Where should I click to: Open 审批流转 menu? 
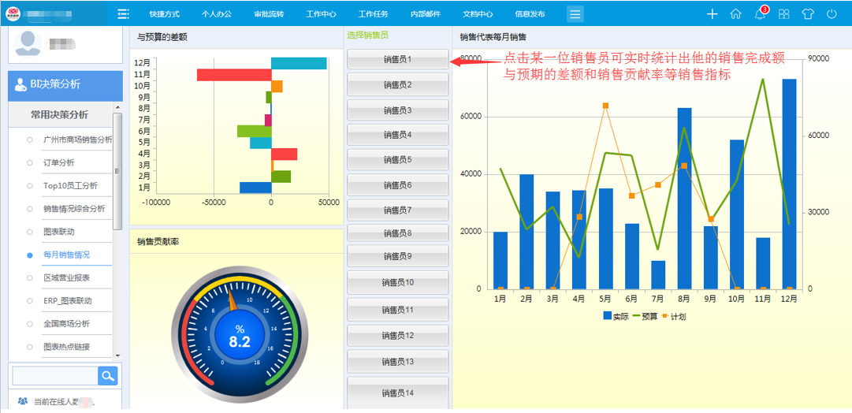[x=269, y=14]
